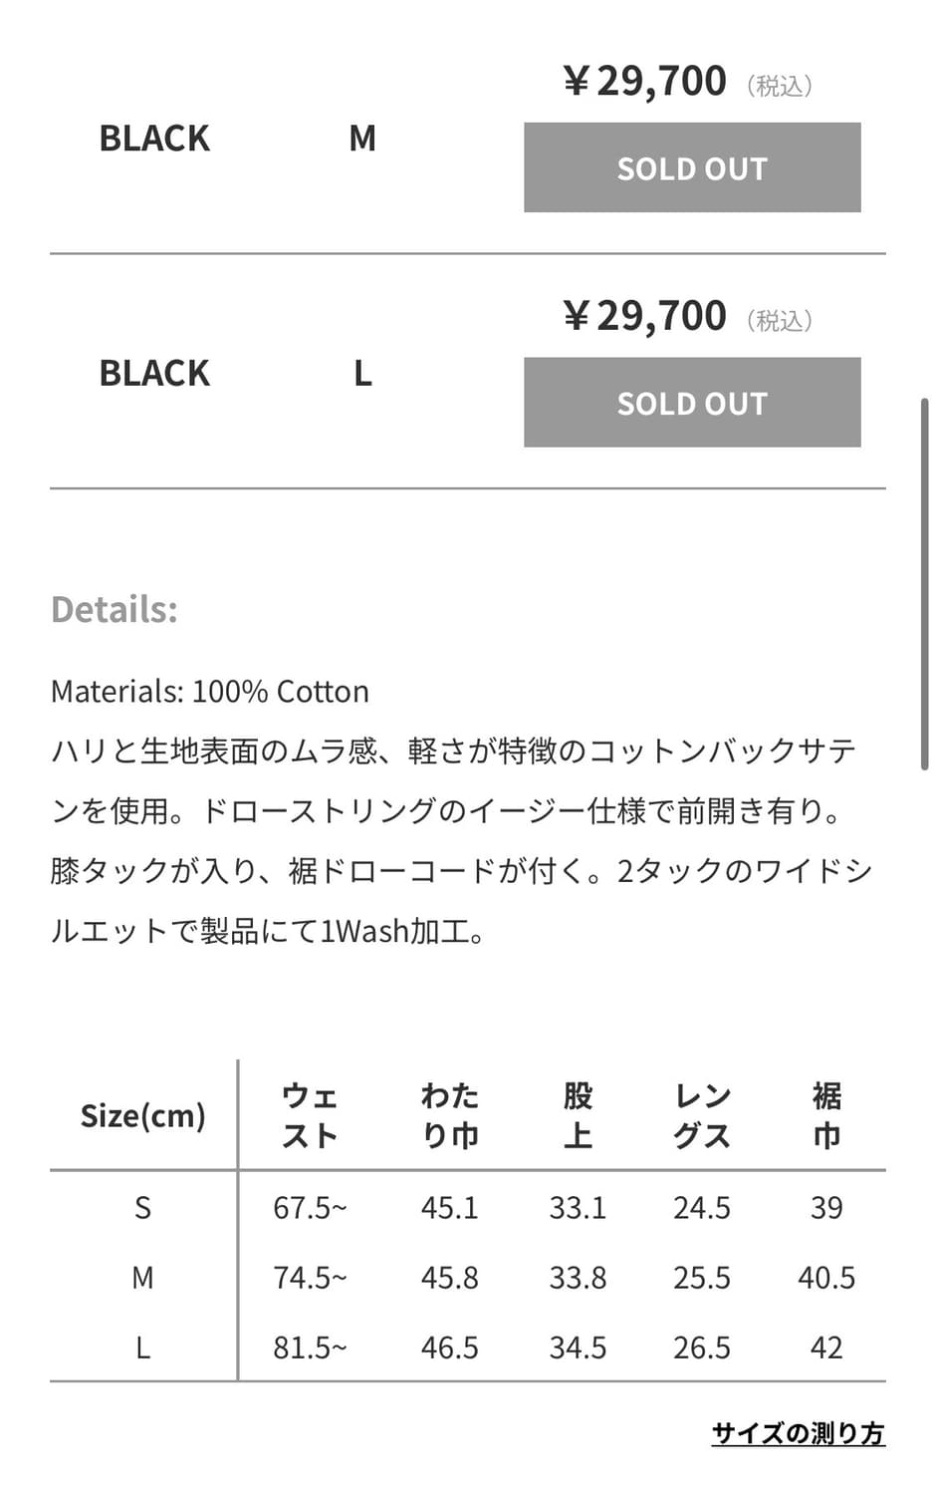Select the Materials: 100% Cotton text
936x1495 pixels.
[210, 691]
